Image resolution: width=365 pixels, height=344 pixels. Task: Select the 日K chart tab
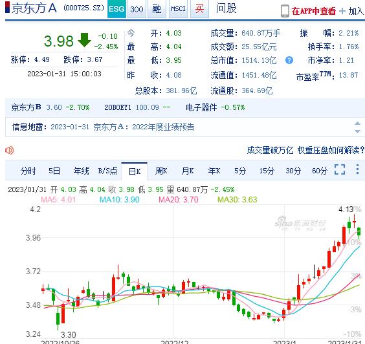coord(135,171)
